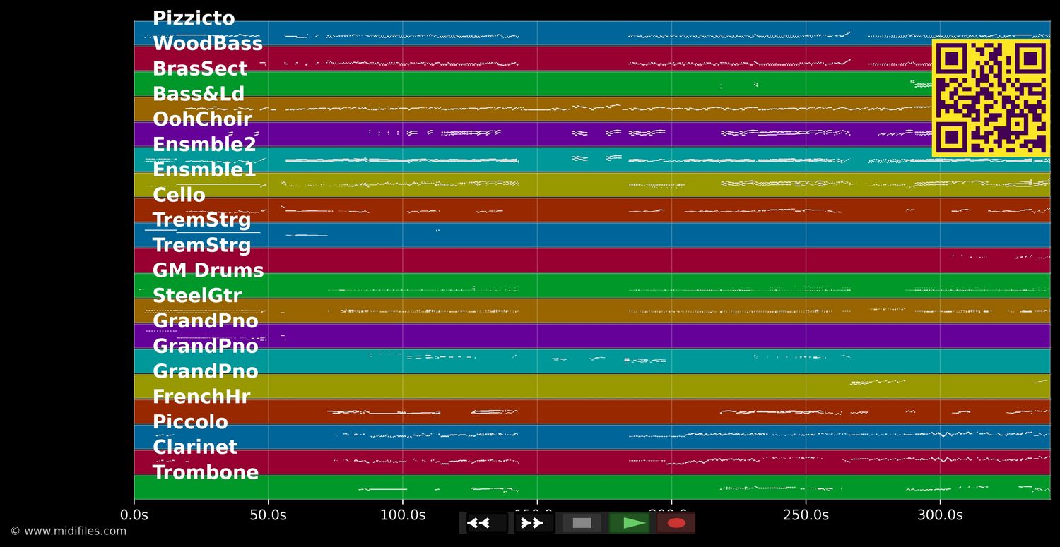Click the Clarinet track label
This screenshot has width=1060, height=547.
click(195, 446)
